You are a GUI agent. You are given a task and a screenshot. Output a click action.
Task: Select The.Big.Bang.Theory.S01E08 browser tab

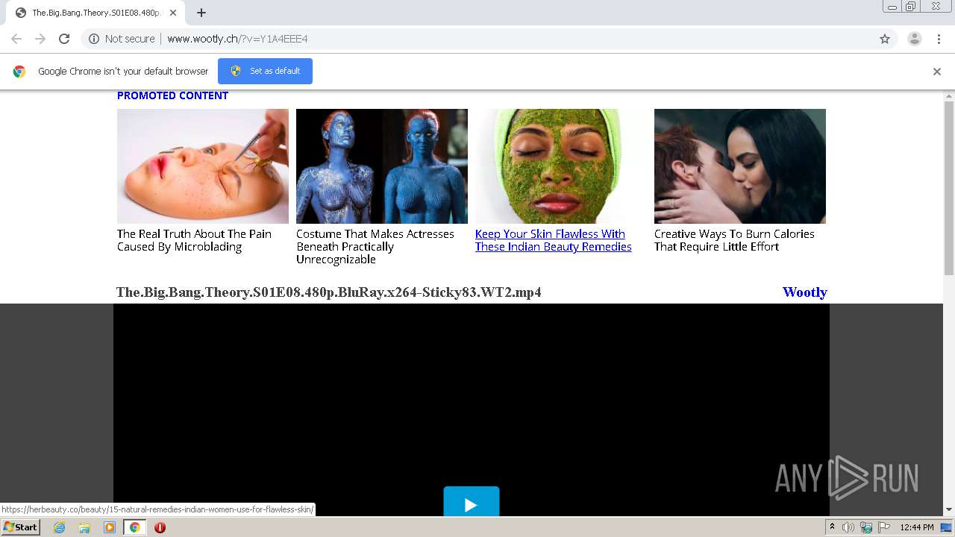(x=95, y=13)
